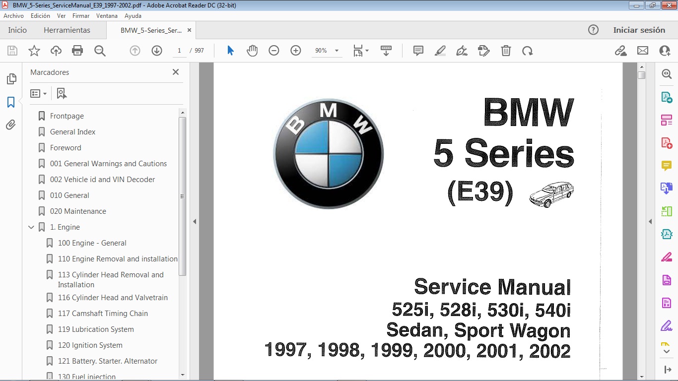
Task: Open Export PDF in the right tools pane
Action: [666, 97]
